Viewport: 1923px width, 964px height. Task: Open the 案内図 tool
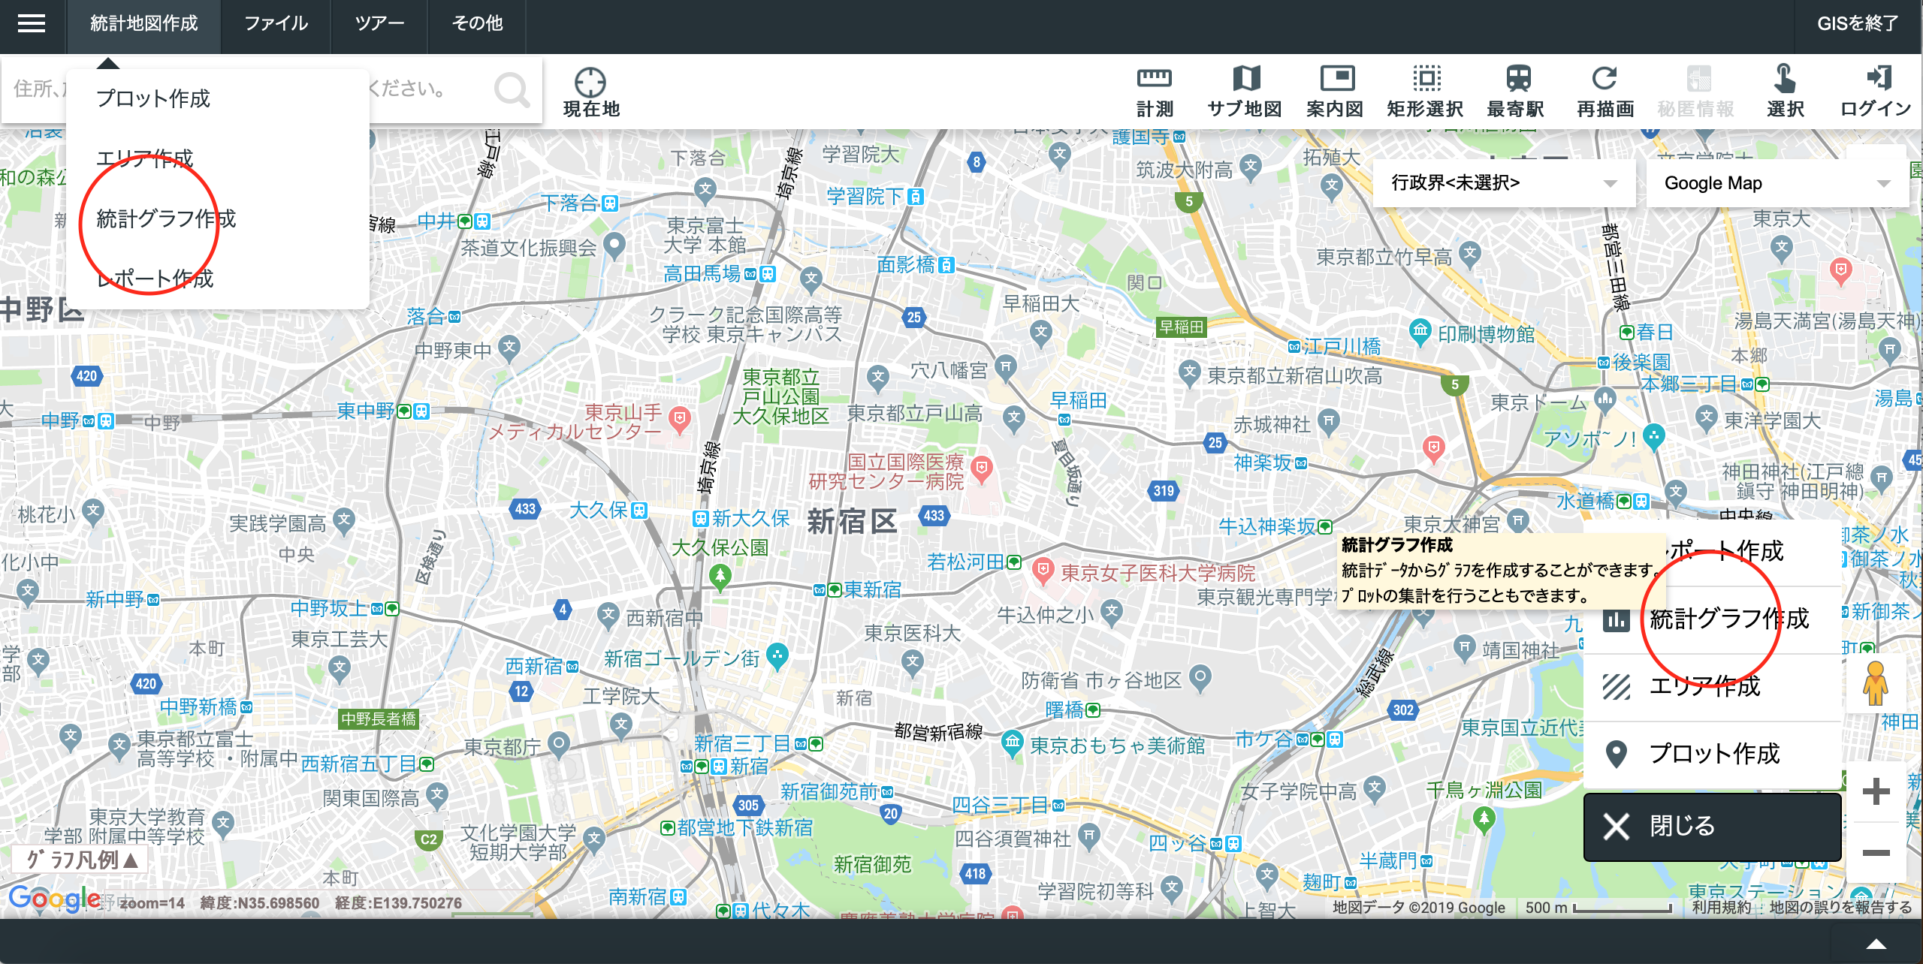tap(1336, 78)
